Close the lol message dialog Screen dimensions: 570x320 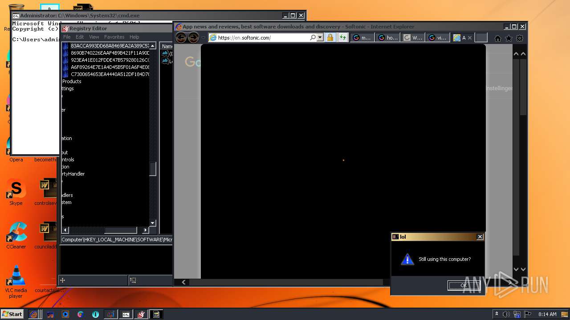480,237
